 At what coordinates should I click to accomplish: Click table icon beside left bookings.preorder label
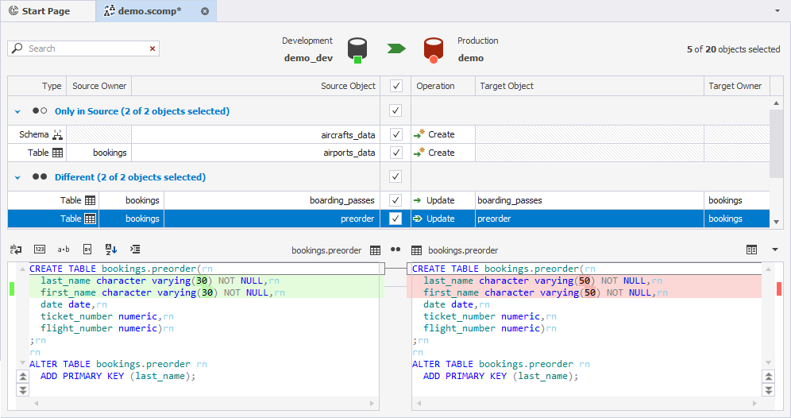pos(376,250)
